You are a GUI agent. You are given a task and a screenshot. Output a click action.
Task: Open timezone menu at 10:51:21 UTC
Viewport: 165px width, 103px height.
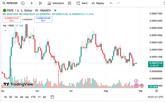coord(155,97)
